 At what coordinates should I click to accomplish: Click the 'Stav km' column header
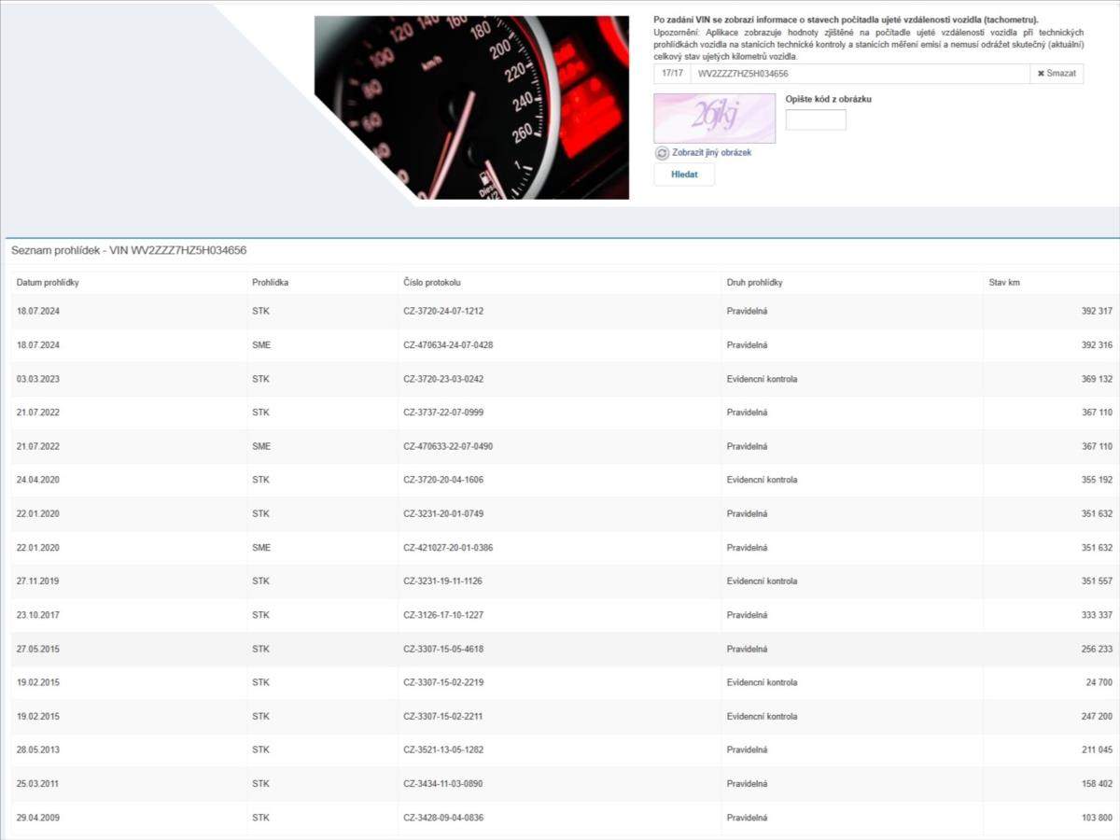click(x=1004, y=282)
